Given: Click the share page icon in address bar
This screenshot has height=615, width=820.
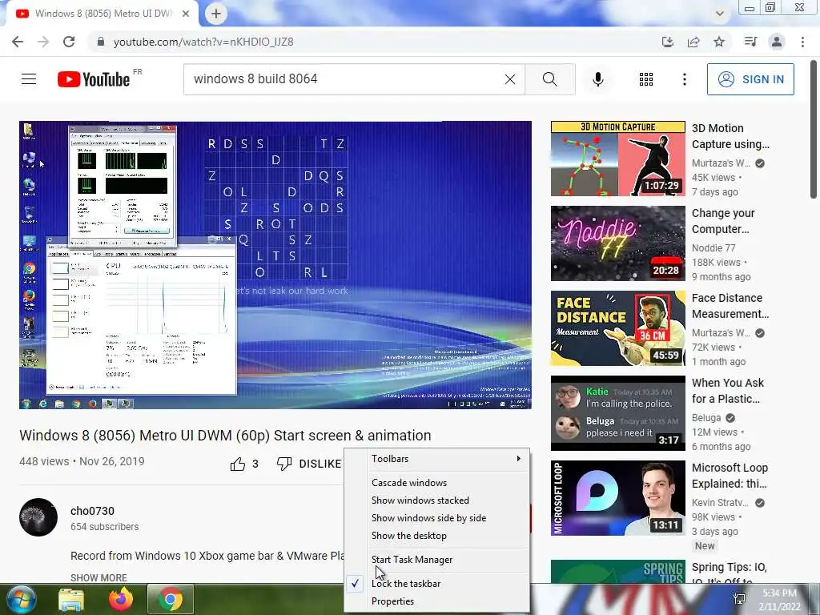Looking at the screenshot, I should [x=693, y=42].
